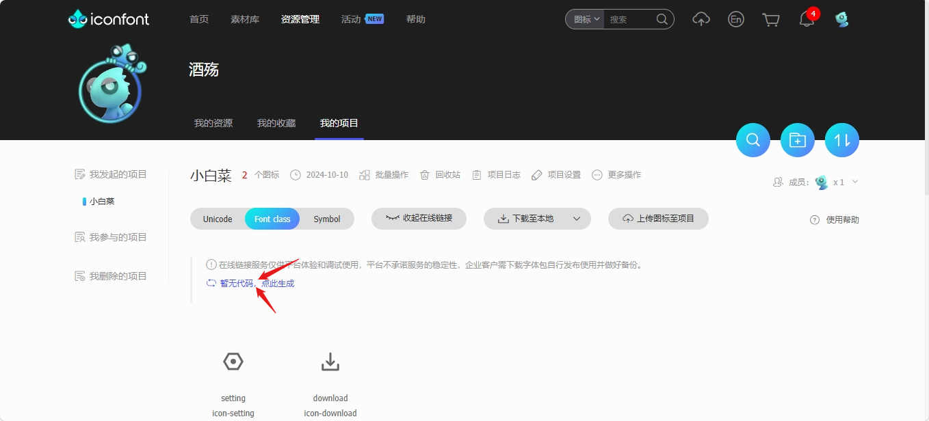This screenshot has width=929, height=421.
Task: Open the shopping cart icon
Action: coord(770,19)
